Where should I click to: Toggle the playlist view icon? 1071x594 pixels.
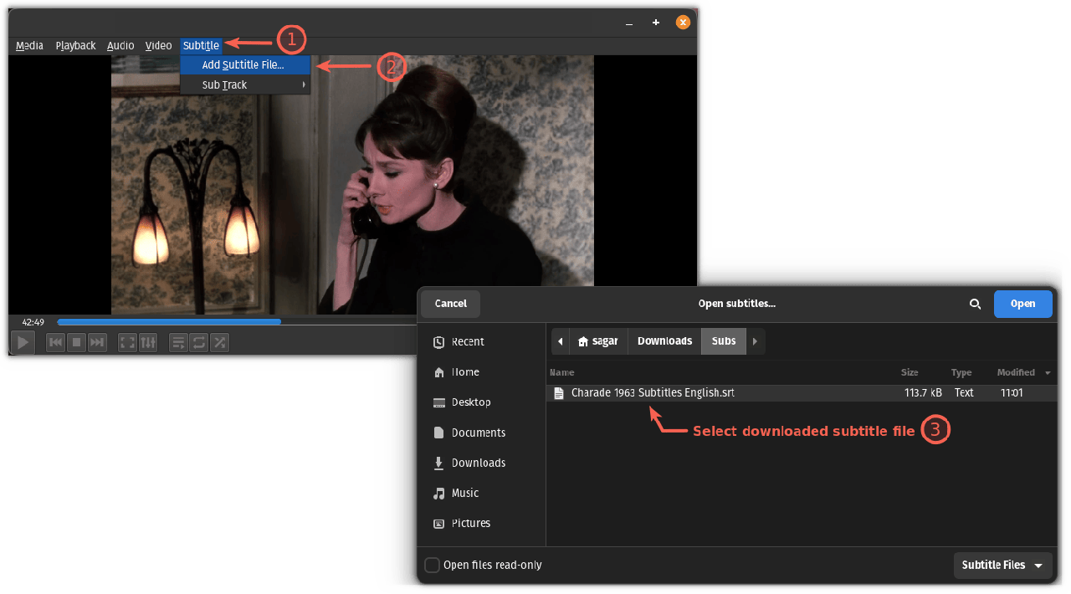coord(178,342)
